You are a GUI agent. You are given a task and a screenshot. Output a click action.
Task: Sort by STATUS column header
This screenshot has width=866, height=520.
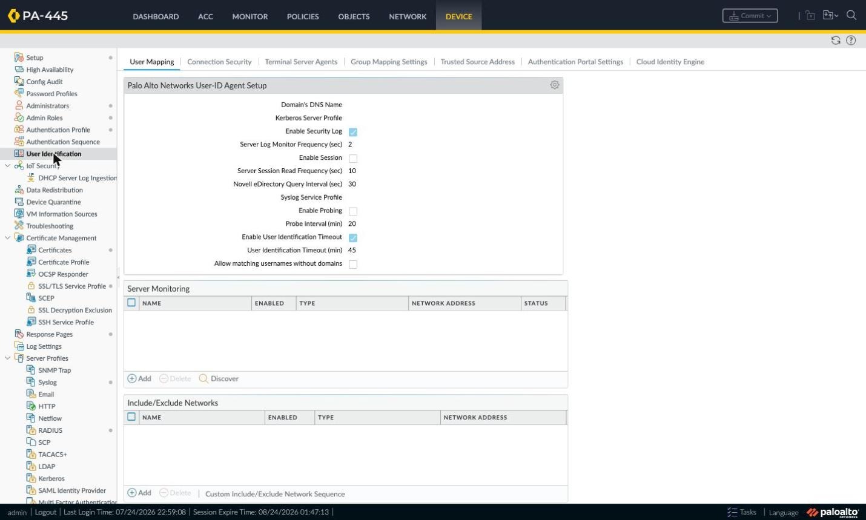[543, 303]
